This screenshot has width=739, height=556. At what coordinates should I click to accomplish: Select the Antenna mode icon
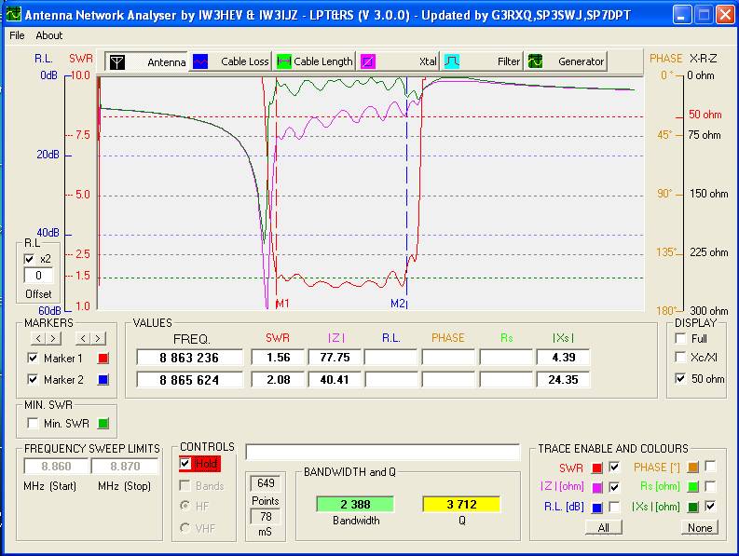pos(117,61)
